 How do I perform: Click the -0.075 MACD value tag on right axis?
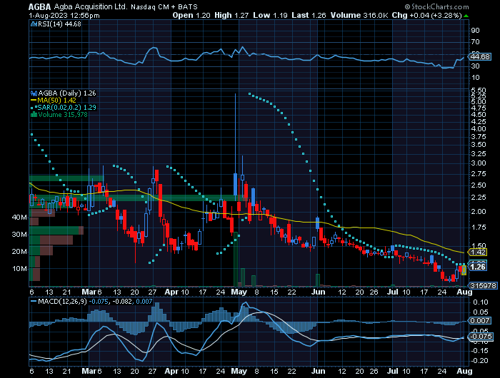coord(481,337)
